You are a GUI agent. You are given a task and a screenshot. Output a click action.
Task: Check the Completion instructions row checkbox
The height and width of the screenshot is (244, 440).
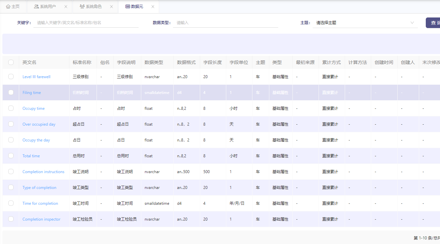[x=11, y=171]
